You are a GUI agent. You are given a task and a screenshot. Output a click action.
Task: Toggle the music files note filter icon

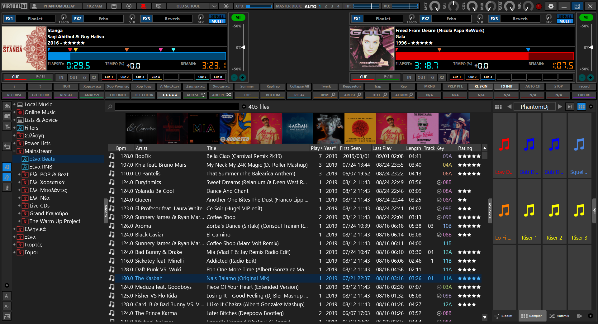(7, 167)
